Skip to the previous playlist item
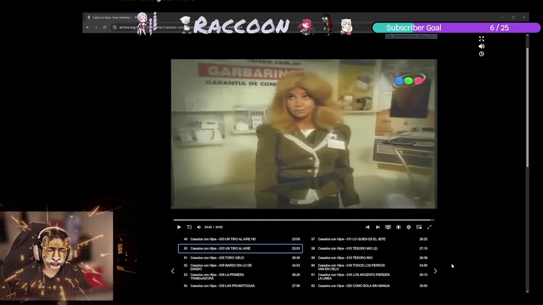 (x=367, y=227)
